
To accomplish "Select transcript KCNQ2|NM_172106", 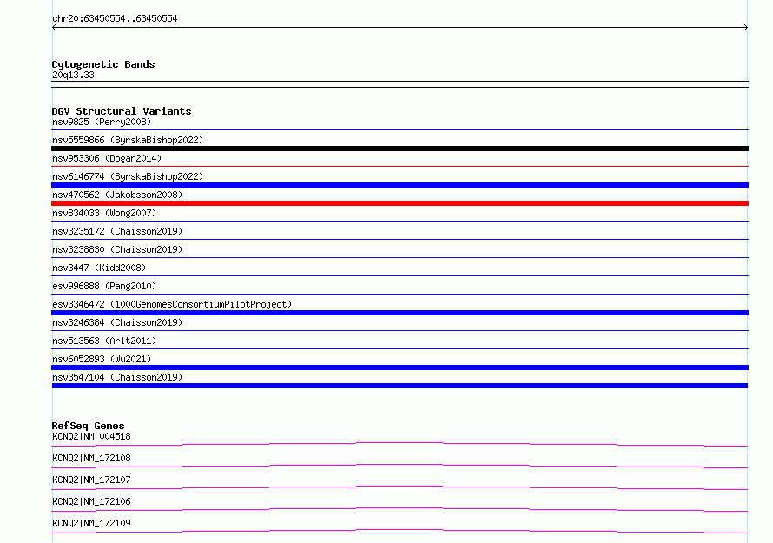I will (x=91, y=501).
